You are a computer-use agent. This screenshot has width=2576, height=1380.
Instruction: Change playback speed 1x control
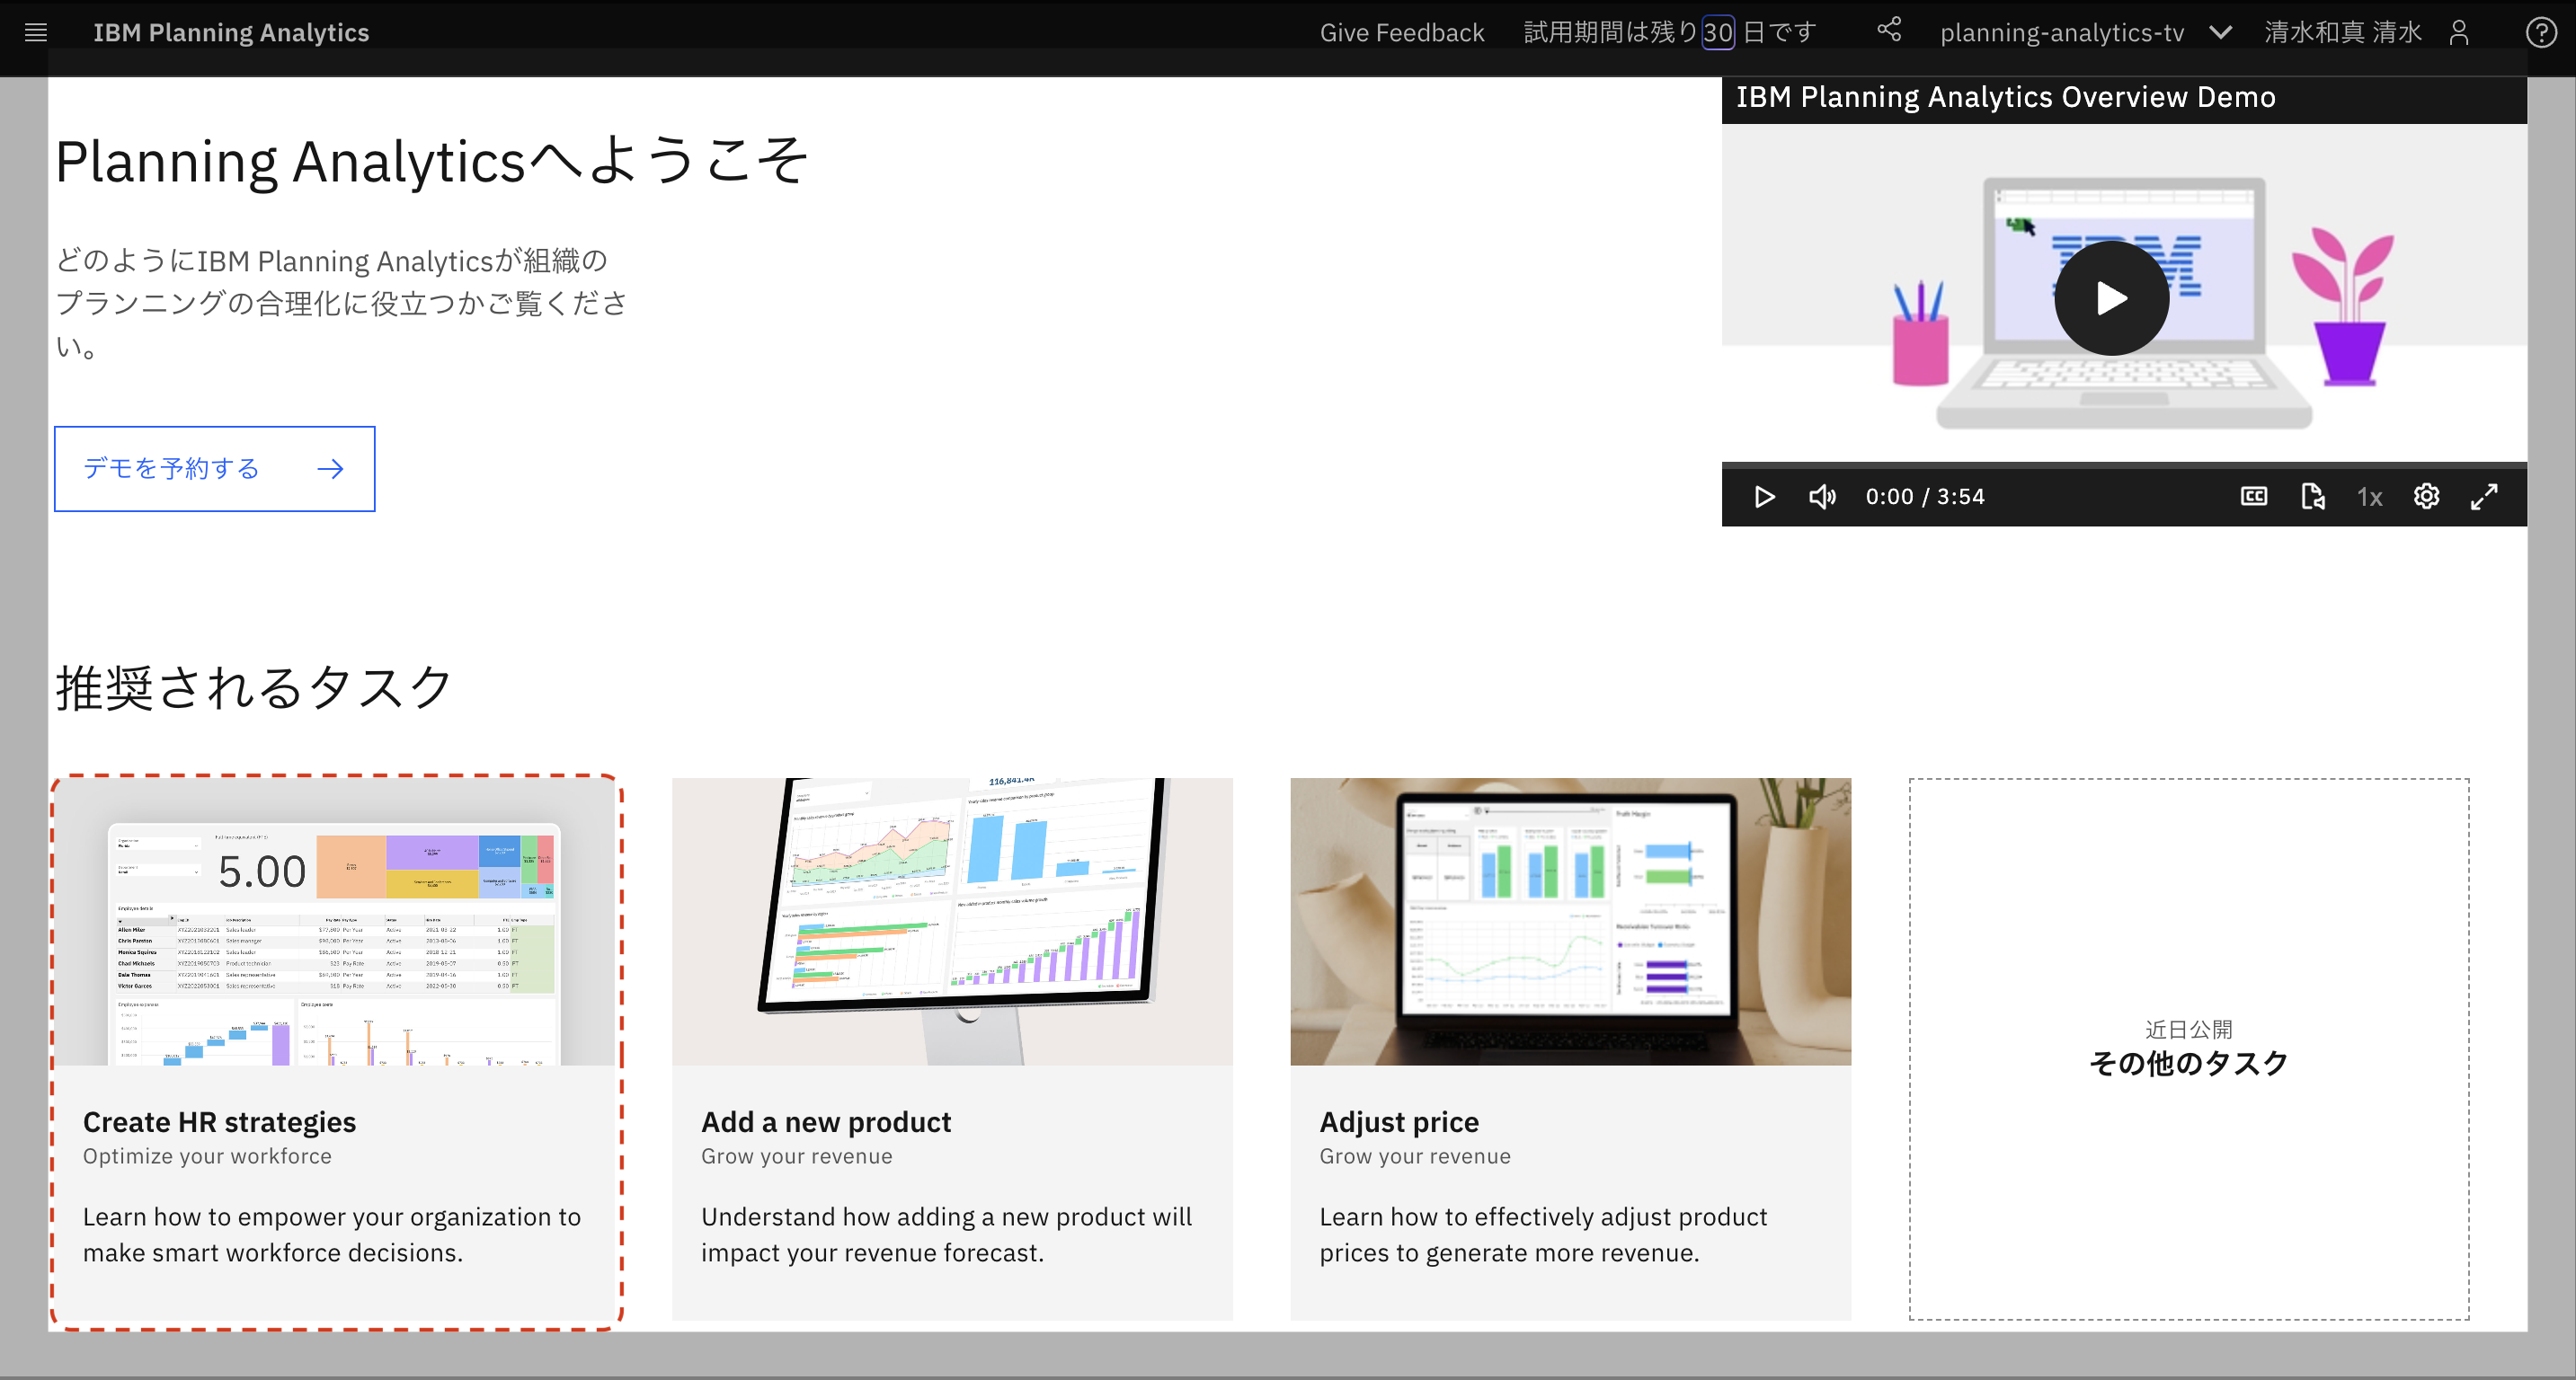click(2369, 497)
